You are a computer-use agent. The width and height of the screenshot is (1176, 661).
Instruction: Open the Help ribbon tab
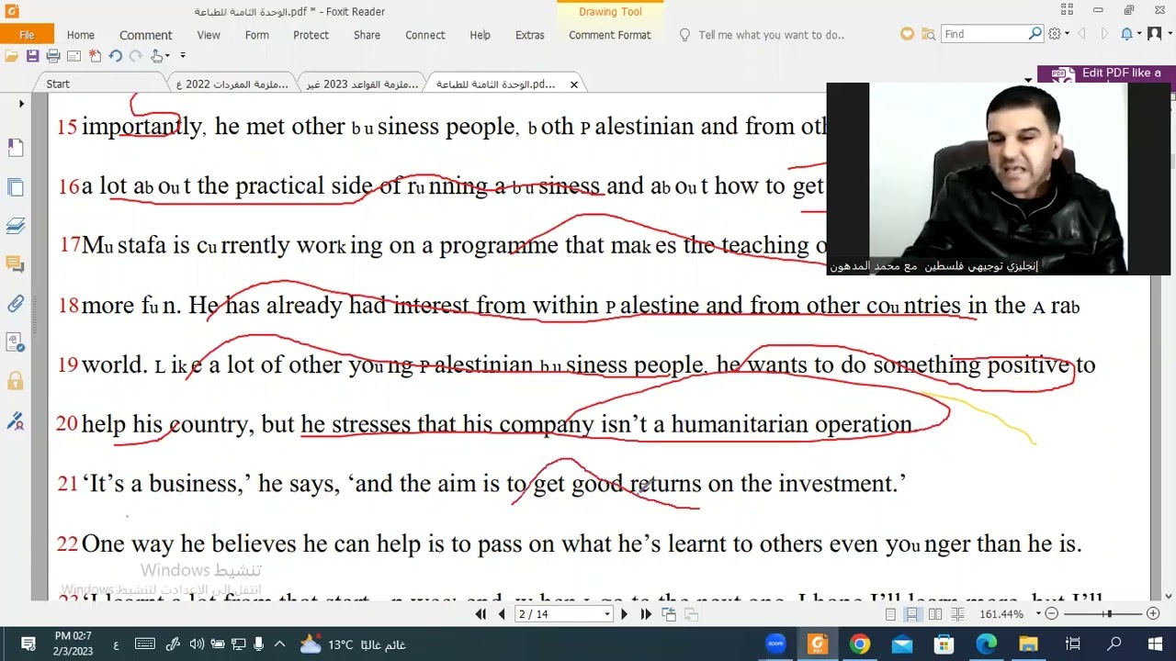pos(480,35)
